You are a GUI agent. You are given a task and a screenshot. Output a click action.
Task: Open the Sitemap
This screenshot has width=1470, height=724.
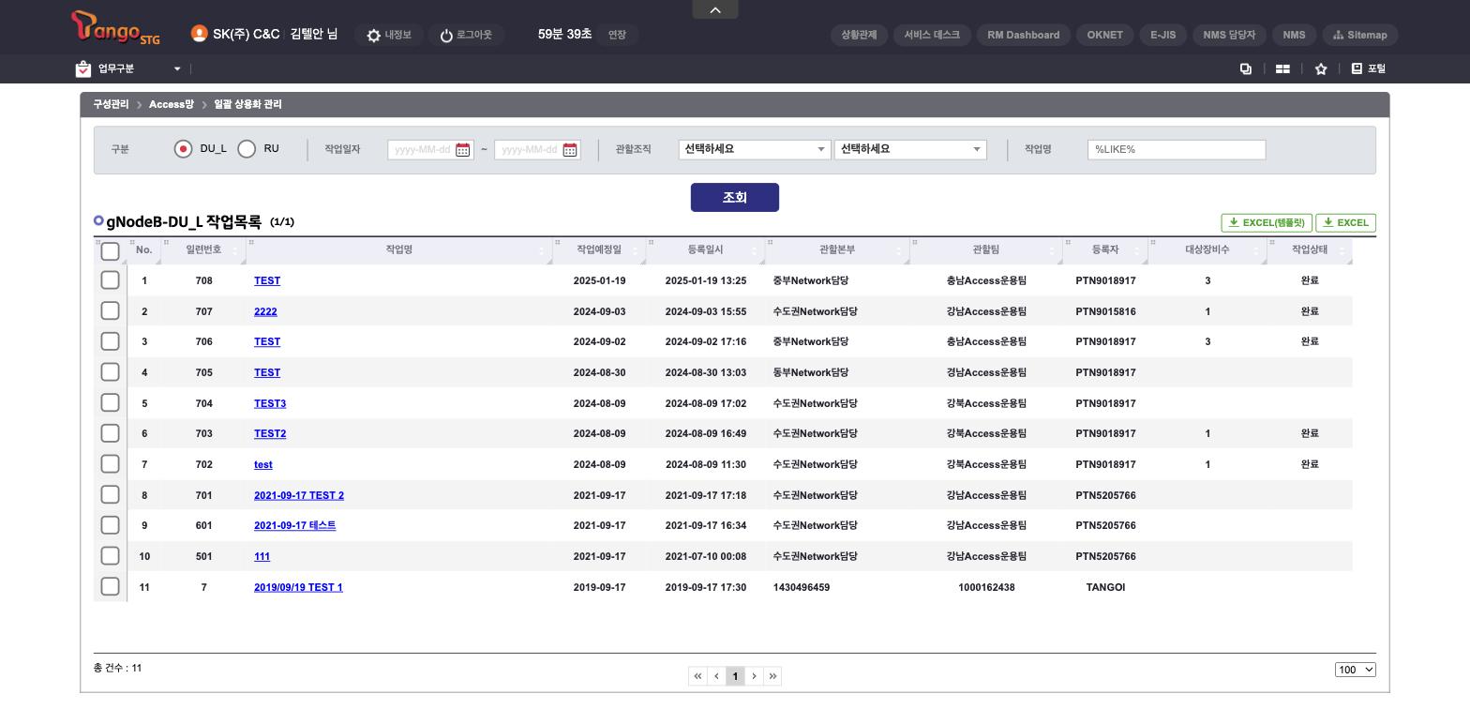(1360, 35)
